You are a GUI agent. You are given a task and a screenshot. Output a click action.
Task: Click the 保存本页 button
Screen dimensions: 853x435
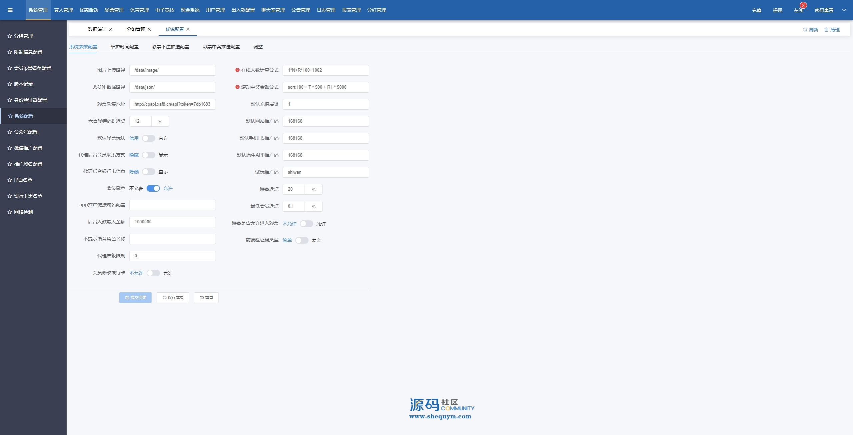(x=173, y=298)
